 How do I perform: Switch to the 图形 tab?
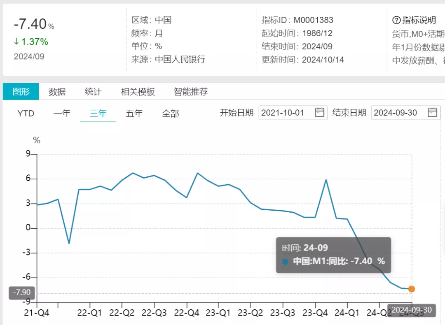coord(21,91)
